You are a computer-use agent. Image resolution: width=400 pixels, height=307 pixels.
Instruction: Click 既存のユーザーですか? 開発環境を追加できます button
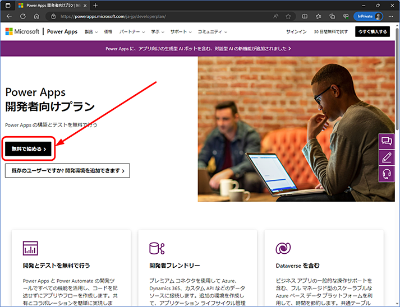point(68,171)
